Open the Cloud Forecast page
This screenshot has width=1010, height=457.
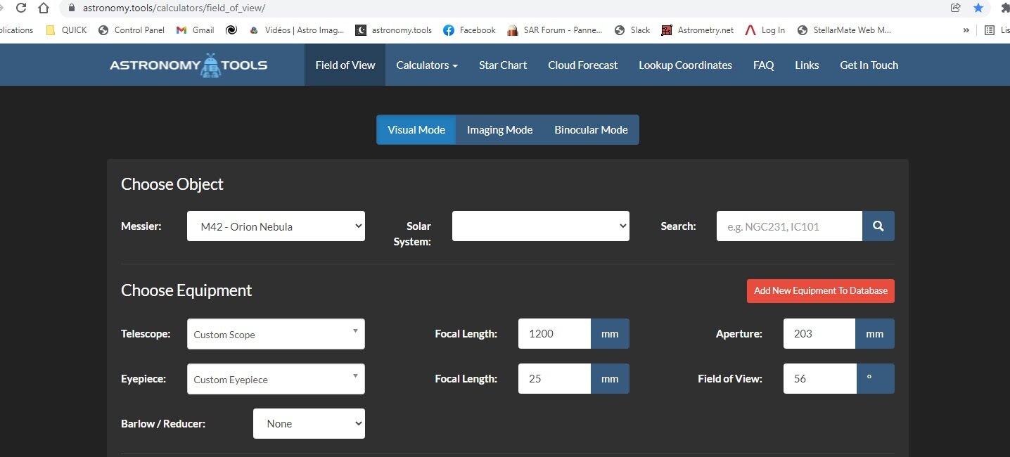tap(582, 65)
